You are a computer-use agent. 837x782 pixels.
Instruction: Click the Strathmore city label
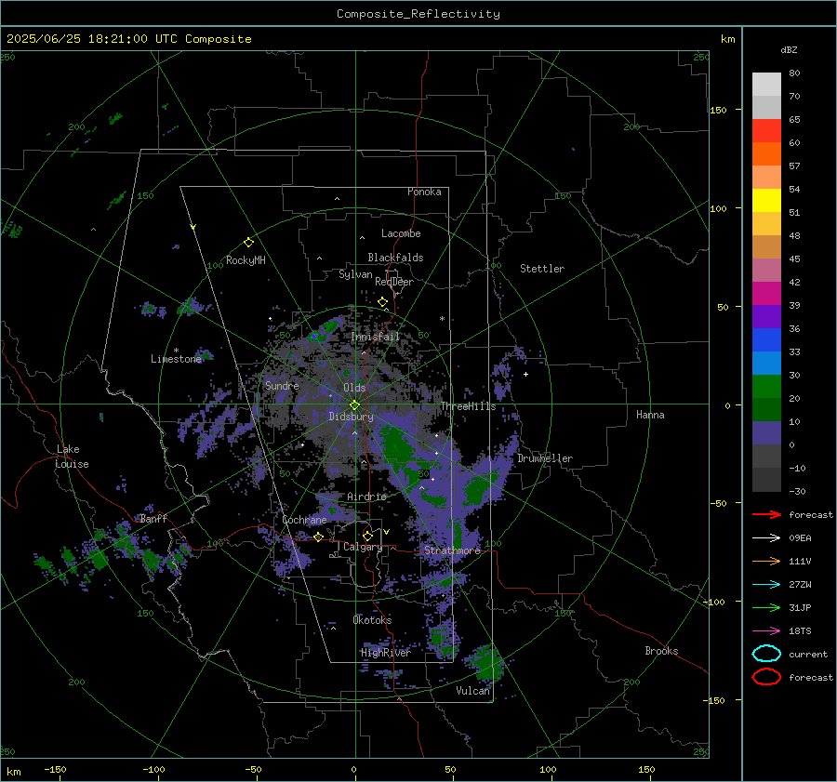coord(452,550)
